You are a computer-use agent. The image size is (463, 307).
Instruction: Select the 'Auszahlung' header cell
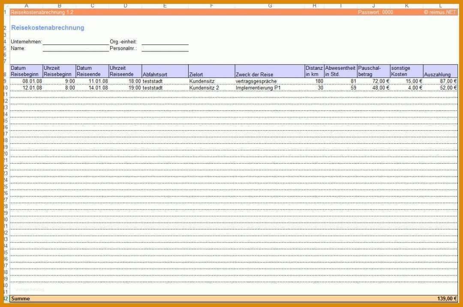(441, 71)
